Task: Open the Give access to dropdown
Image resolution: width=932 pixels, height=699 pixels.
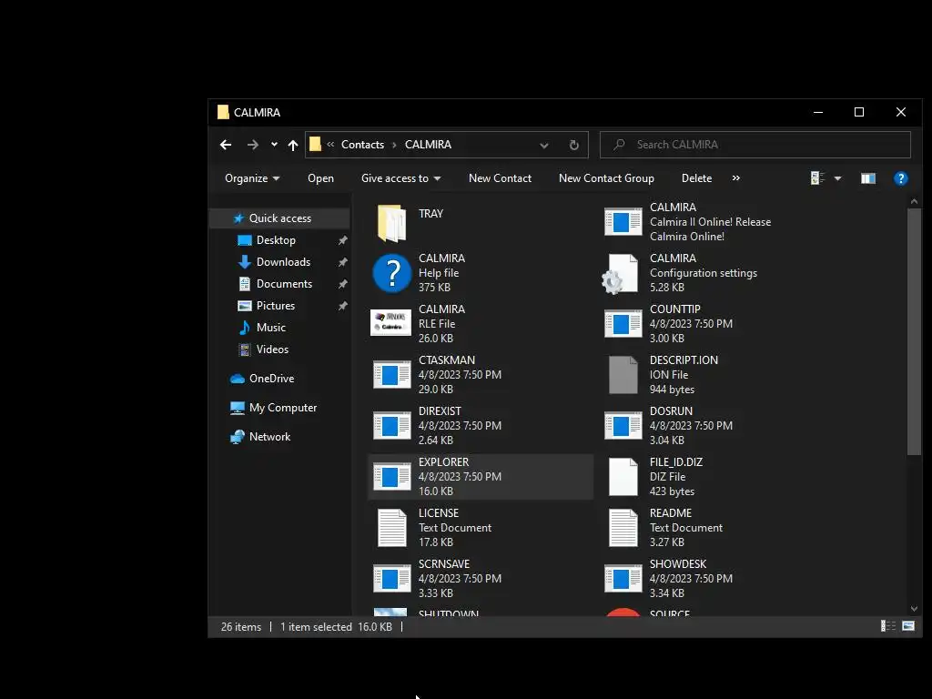Action: point(400,178)
